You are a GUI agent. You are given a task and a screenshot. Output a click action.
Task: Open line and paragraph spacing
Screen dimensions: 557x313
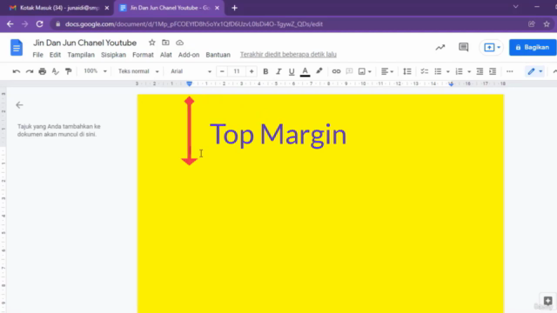point(407,71)
